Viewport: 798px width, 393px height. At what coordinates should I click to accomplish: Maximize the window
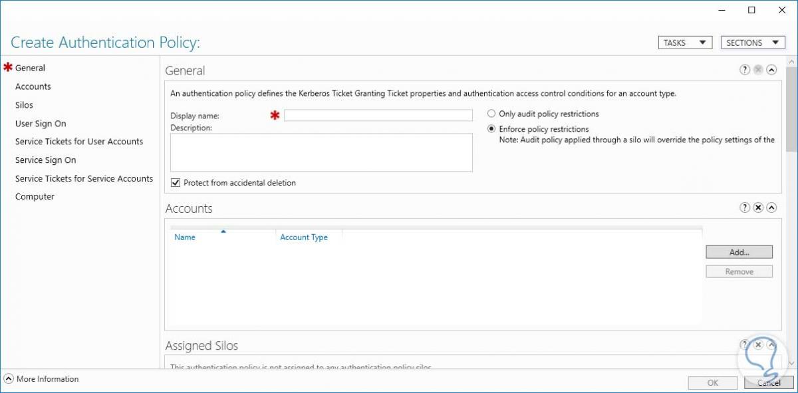pyautogui.click(x=751, y=10)
